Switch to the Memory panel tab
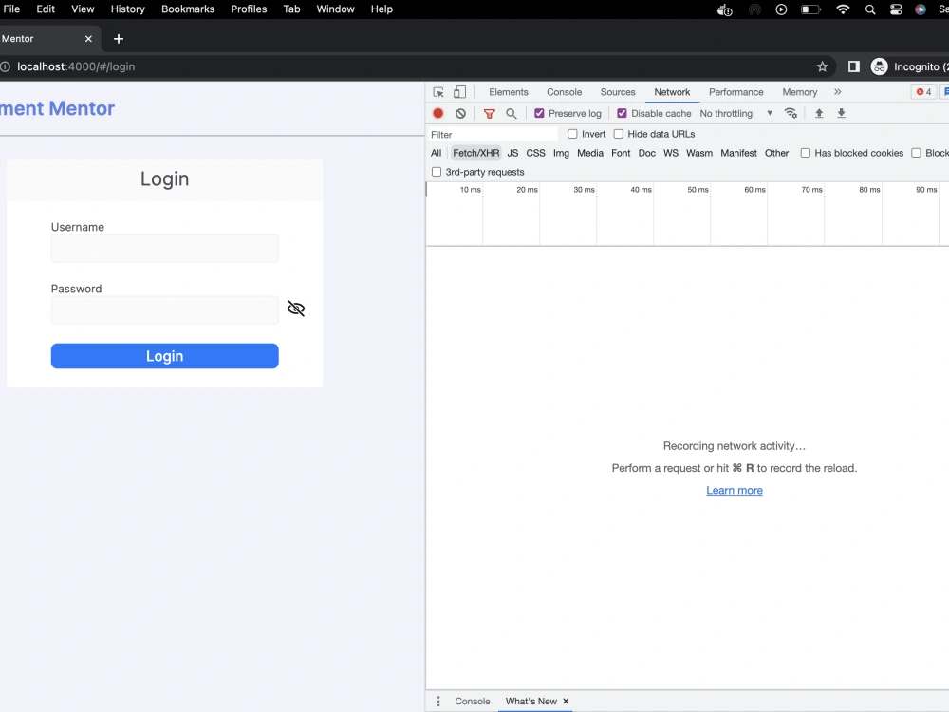Image resolution: width=949 pixels, height=712 pixels. [799, 92]
